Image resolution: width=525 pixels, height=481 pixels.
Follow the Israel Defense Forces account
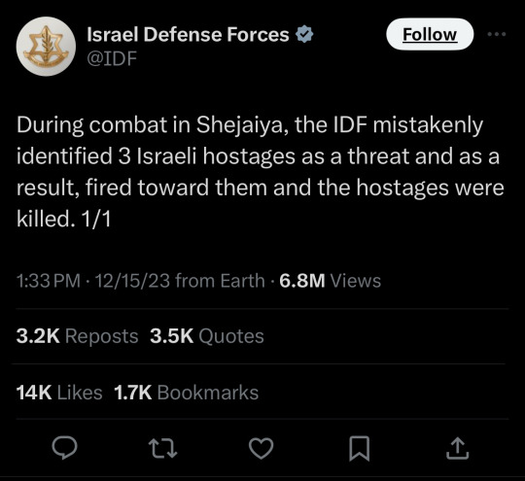tap(430, 34)
